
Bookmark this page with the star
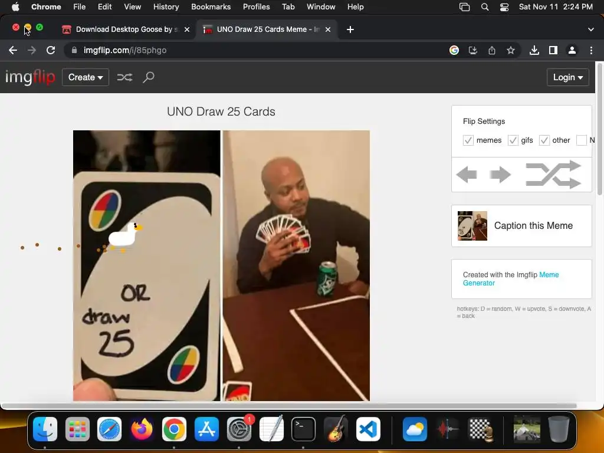coord(510,50)
